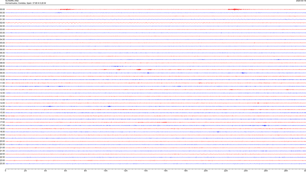
Task: Select the 17:30 trace time label
Action: (x=2, y=125)
